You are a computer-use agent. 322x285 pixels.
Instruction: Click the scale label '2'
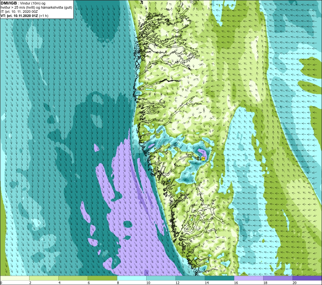point(30,283)
